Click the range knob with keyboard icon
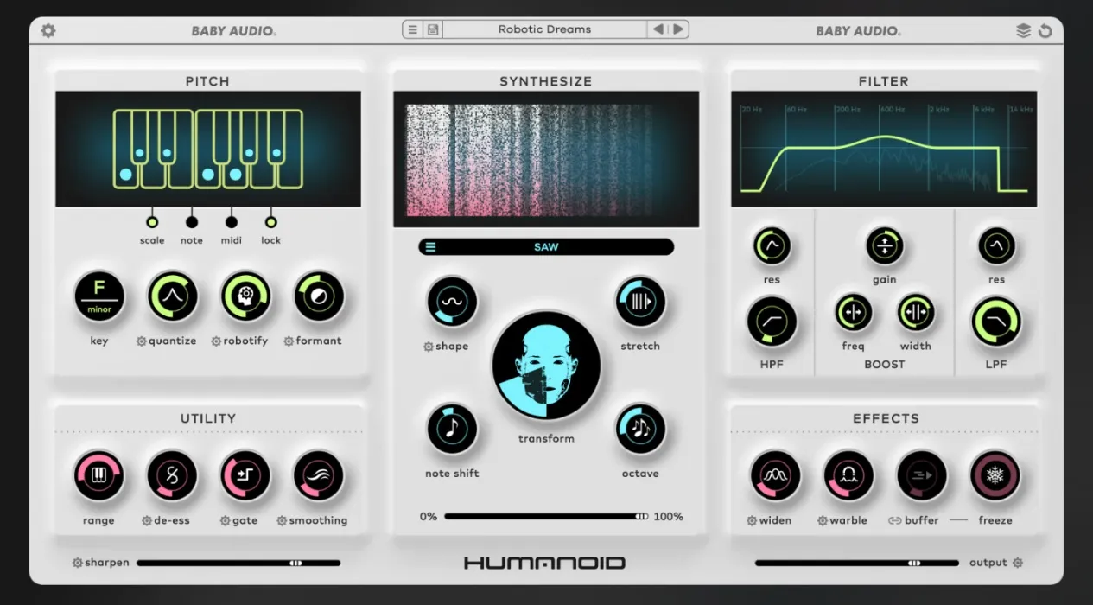The image size is (1093, 605). pos(98,475)
